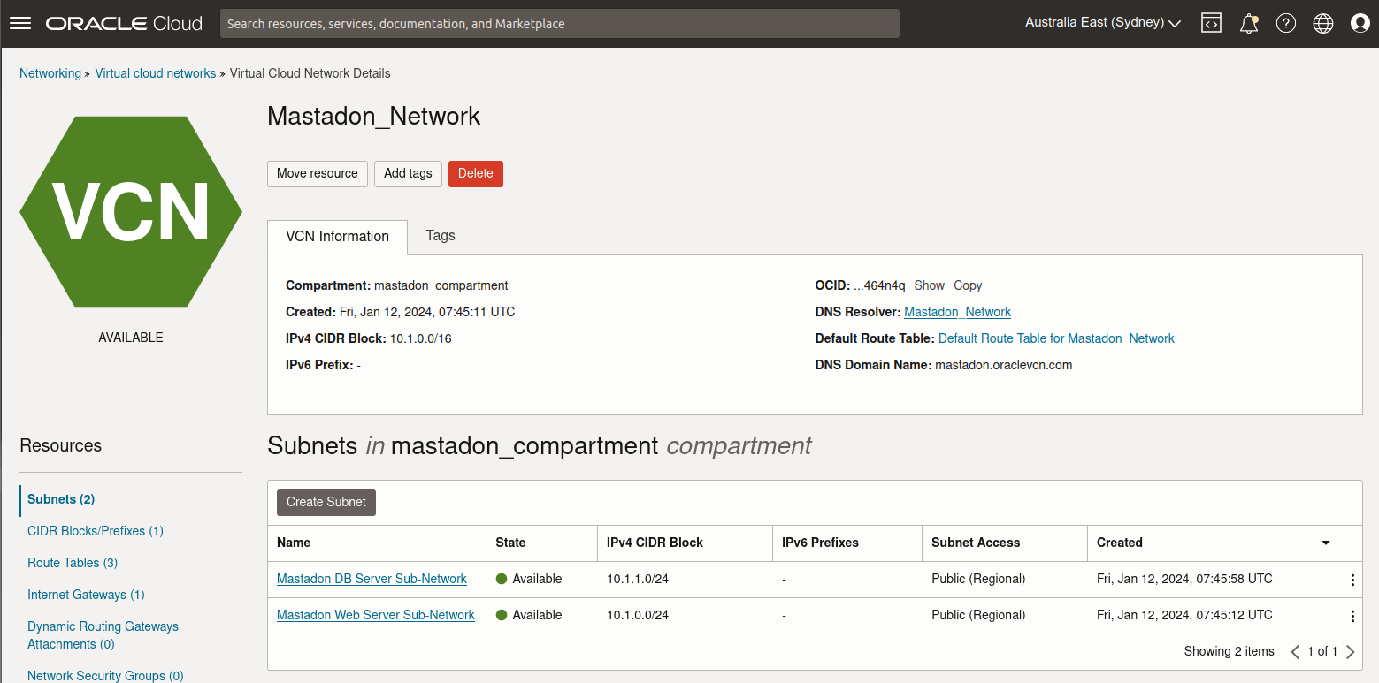
Task: Open the user profile avatar icon
Action: click(1360, 24)
